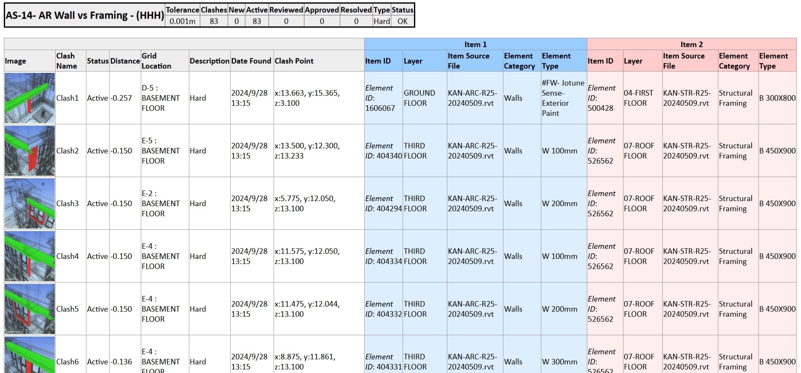Screen dimensions: 801x373
Task: Select the Tolerance value 0.001m
Action: point(183,21)
